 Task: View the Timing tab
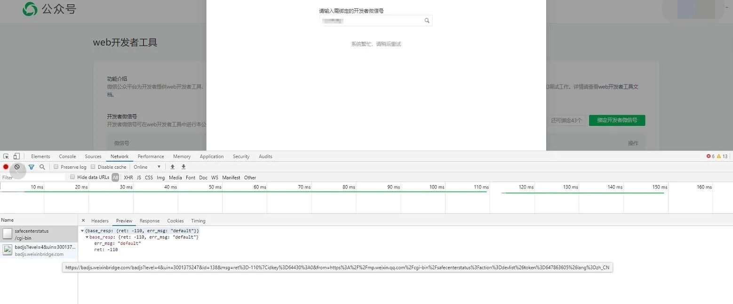pyautogui.click(x=198, y=221)
